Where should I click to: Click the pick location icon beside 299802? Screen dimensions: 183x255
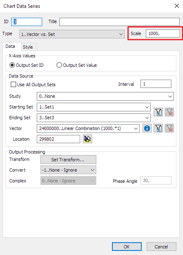click(x=88, y=139)
